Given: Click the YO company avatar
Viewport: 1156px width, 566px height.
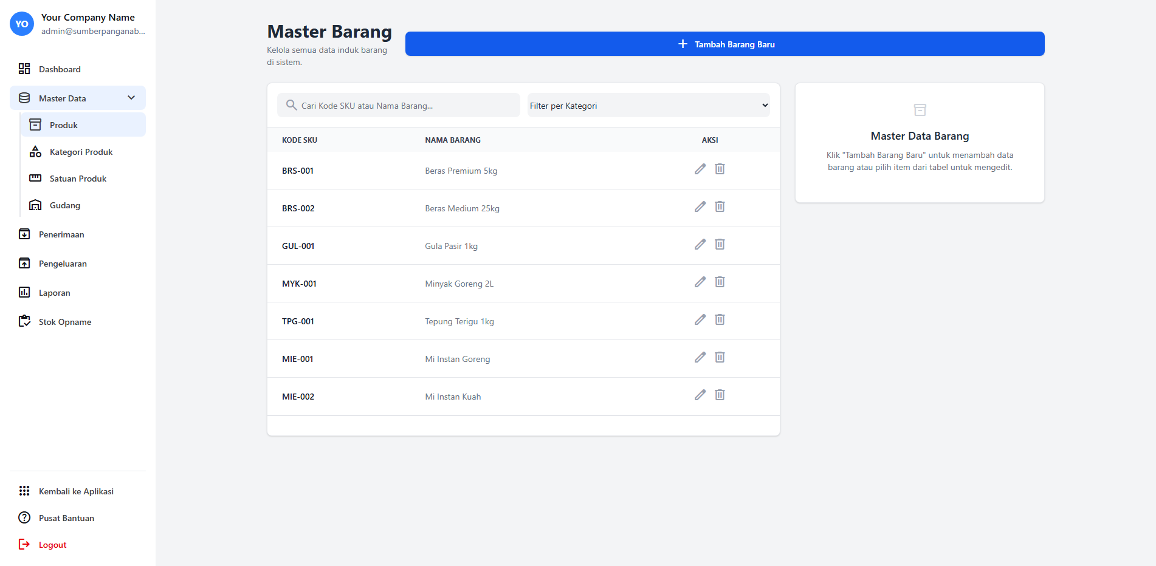Looking at the screenshot, I should 22,24.
